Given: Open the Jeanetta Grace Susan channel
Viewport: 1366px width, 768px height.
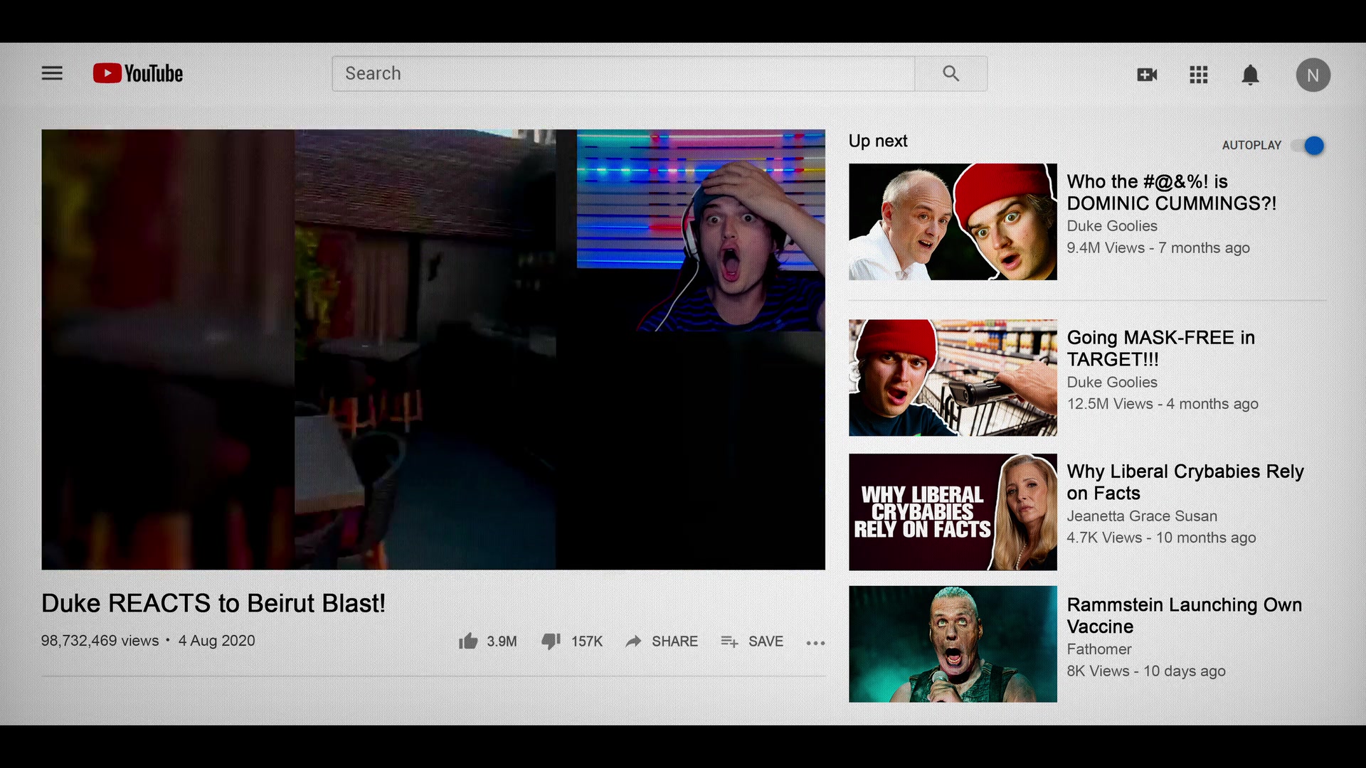Looking at the screenshot, I should tap(1142, 516).
